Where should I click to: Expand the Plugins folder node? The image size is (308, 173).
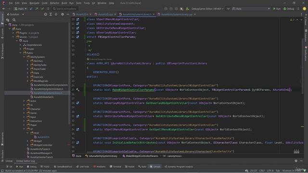coord(13,33)
